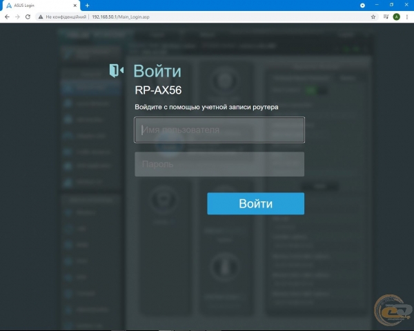Click the address bar URL text
This screenshot has width=414, height=331.
(x=121, y=17)
